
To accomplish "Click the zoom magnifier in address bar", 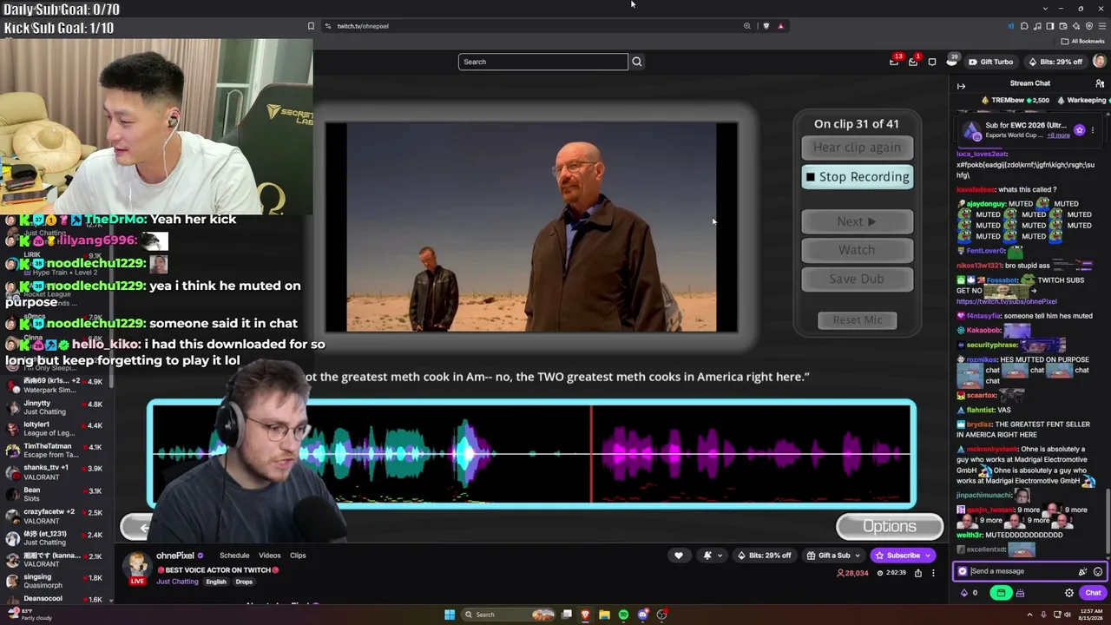I will 746,26.
